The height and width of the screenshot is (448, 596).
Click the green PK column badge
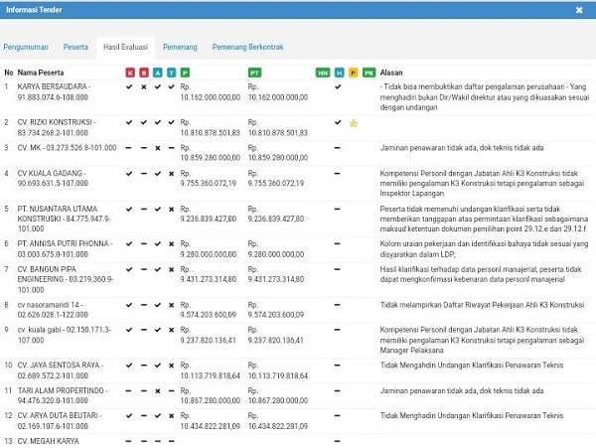(369, 73)
